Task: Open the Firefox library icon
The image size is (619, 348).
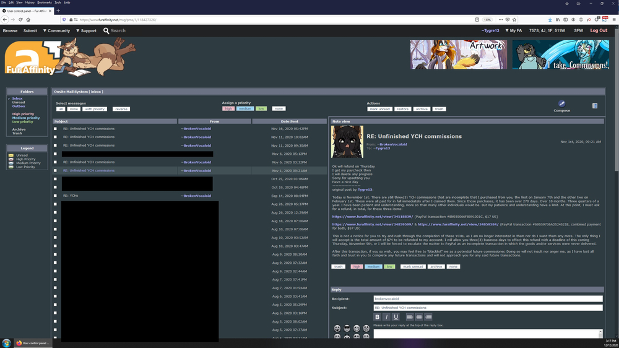Action: (558, 19)
